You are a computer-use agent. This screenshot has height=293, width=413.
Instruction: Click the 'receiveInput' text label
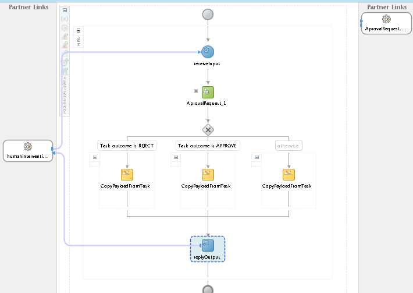coord(206,63)
